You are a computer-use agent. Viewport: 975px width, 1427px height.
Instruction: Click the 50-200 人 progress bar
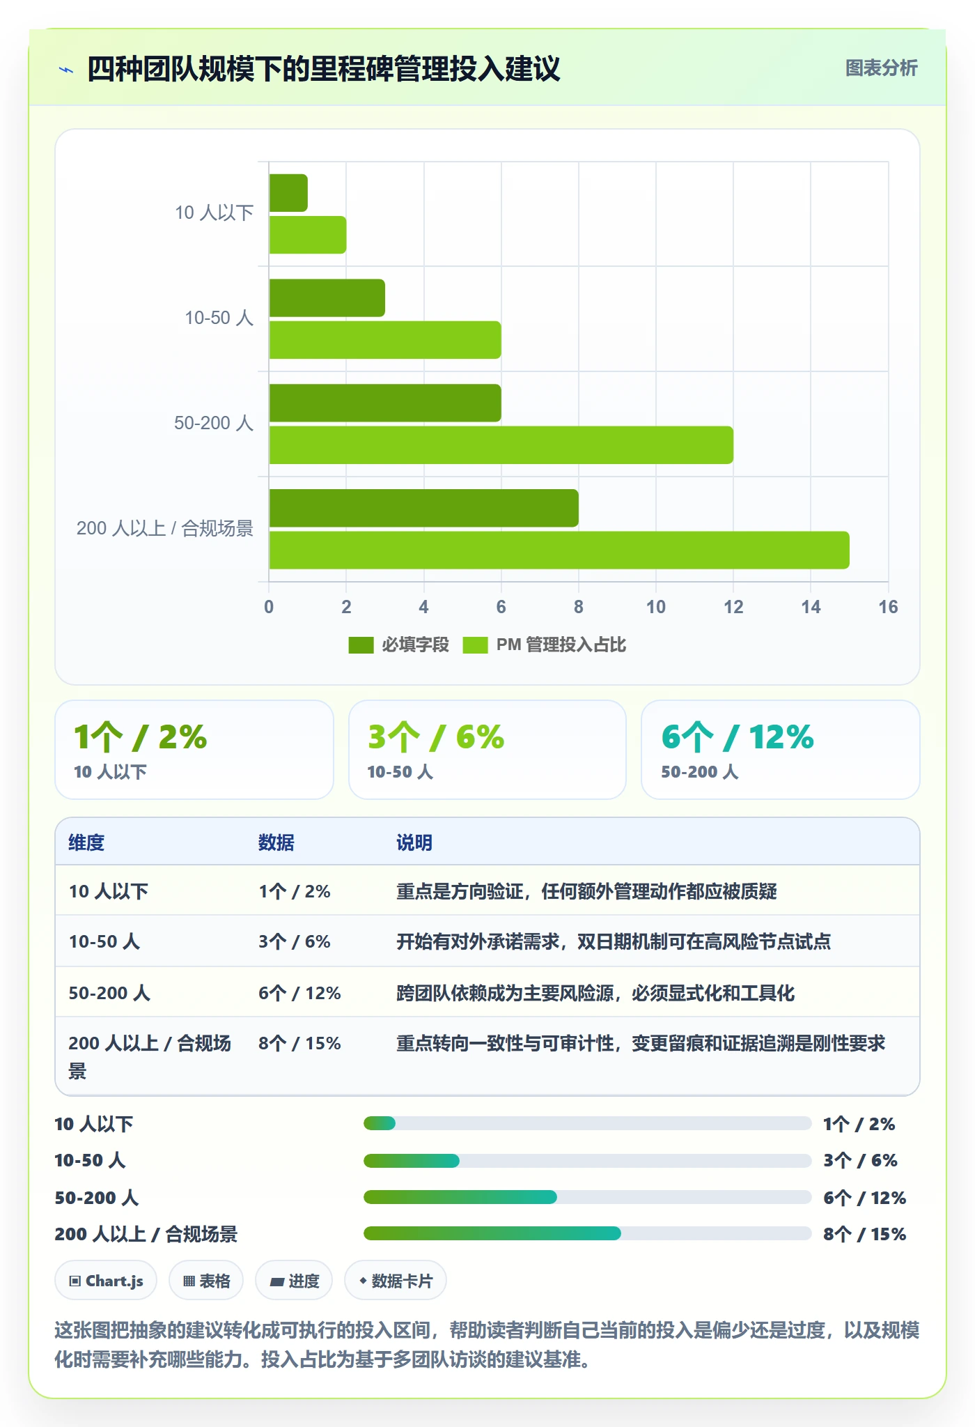click(587, 1197)
